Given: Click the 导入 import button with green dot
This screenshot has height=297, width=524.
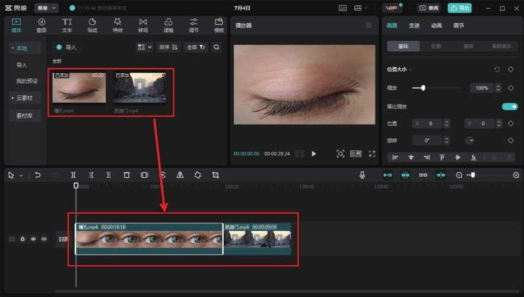Looking at the screenshot, I should pyautogui.click(x=66, y=47).
